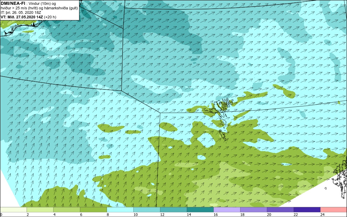Click the legend scale value 18
347x217 pixels.
click(x=242, y=215)
